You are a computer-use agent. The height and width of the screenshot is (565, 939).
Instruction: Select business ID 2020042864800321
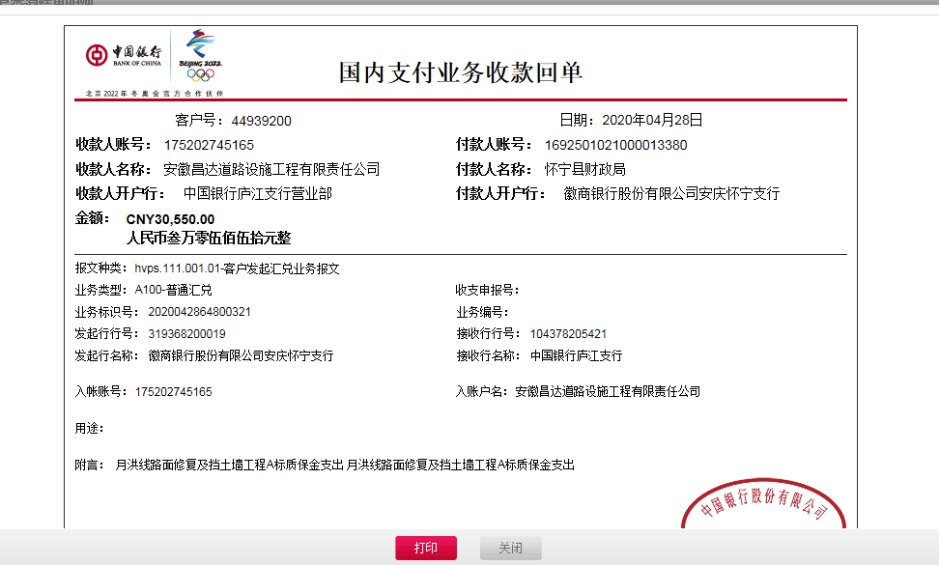click(x=199, y=312)
